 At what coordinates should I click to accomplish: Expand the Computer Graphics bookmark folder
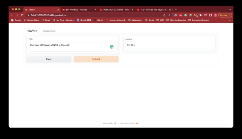point(199,20)
